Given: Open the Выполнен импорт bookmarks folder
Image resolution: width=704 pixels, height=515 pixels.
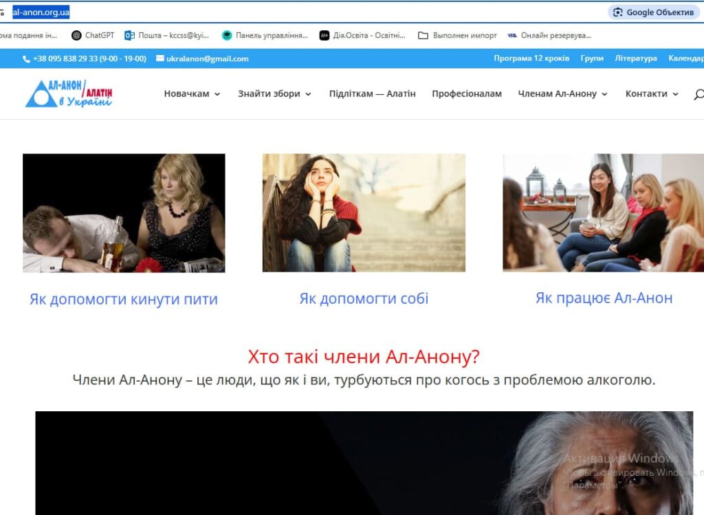Looking at the screenshot, I should (457, 36).
